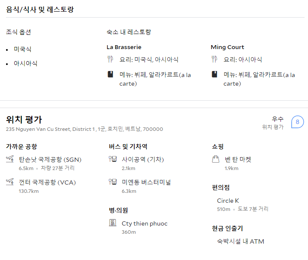The height and width of the screenshot is (260, 308).
Task: Click the airplane icon beside 껀터 국제공항 (VCA)
Action: point(10,182)
